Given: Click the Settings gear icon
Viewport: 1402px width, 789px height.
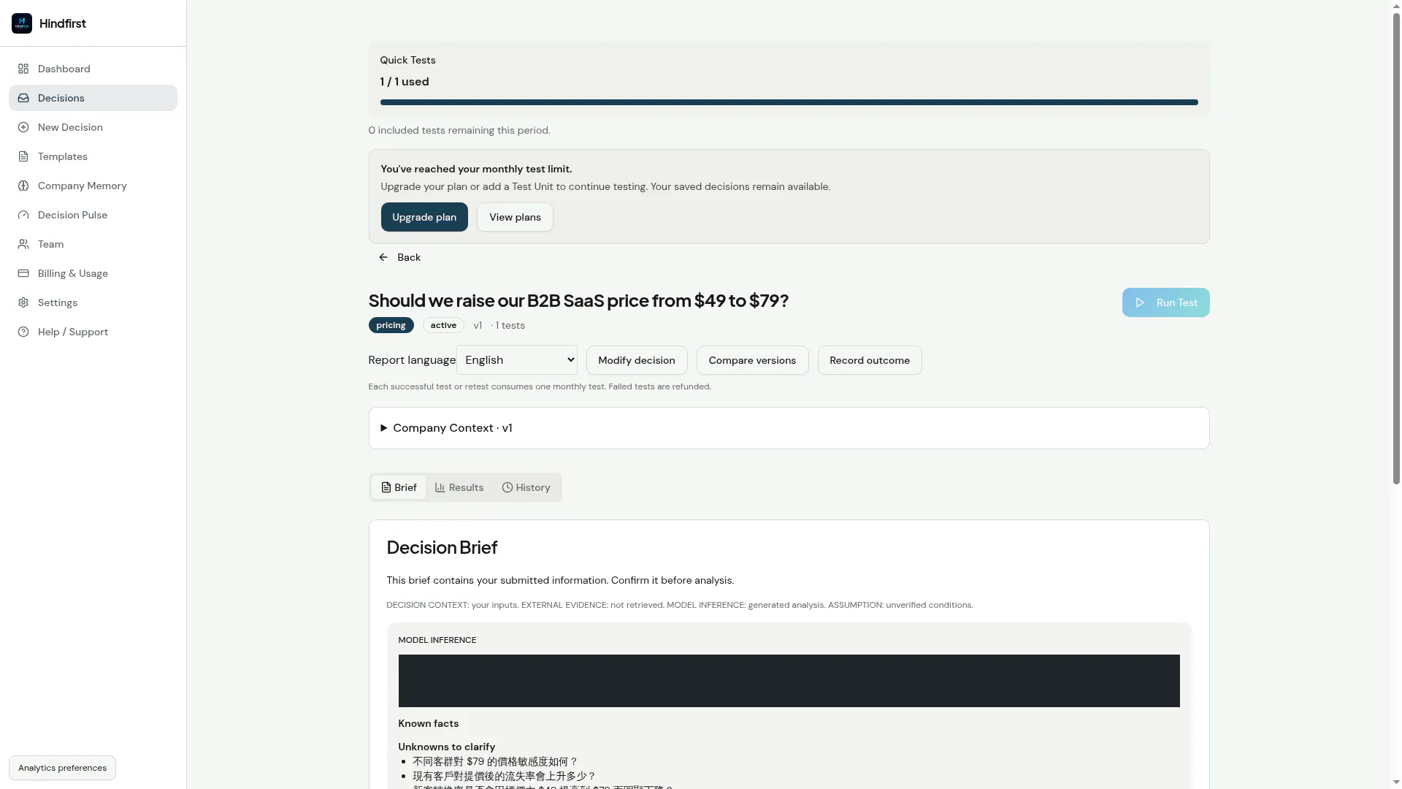Looking at the screenshot, I should (23, 302).
